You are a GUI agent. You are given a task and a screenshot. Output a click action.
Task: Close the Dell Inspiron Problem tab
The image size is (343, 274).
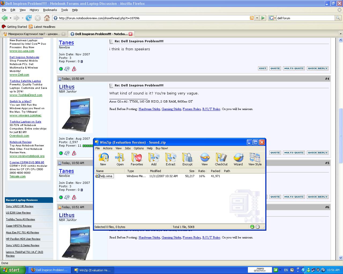point(131,34)
